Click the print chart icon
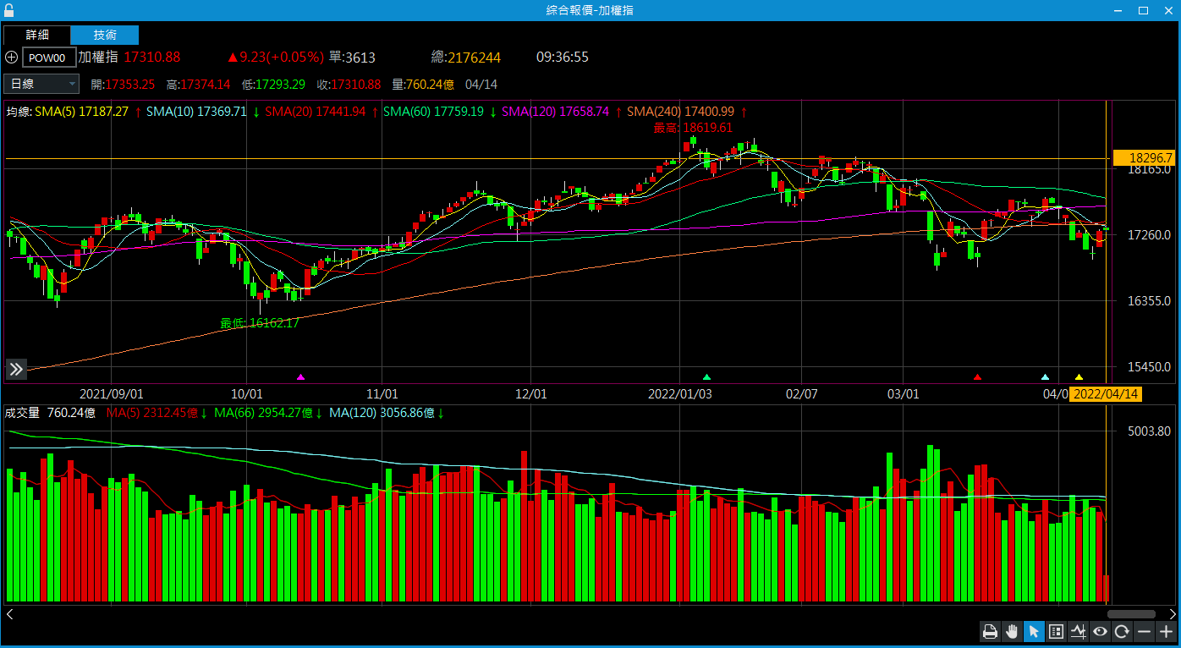This screenshot has width=1181, height=648. [990, 631]
